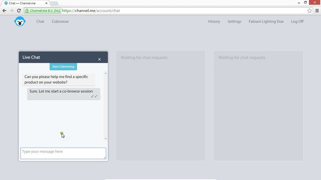Click the Start Cobrowsing button
Image resolution: width=321 pixels, height=180 pixels.
pos(63,67)
